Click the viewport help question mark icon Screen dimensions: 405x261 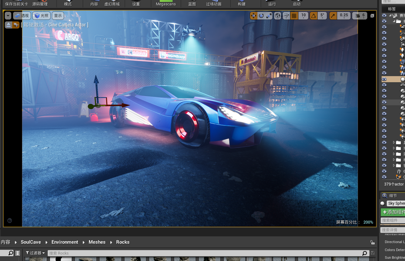click(10, 221)
